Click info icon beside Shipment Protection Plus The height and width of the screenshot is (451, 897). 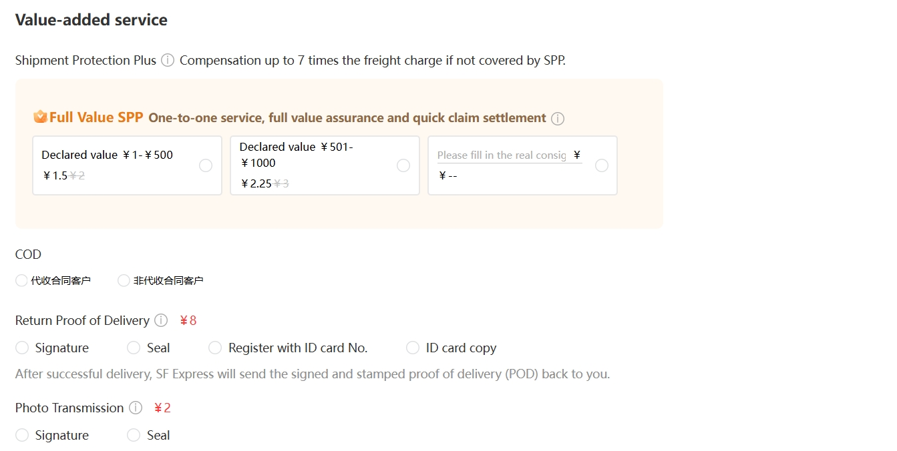tap(168, 61)
